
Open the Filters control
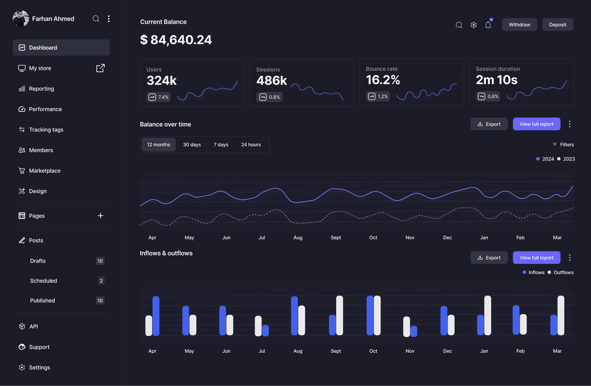(563, 144)
